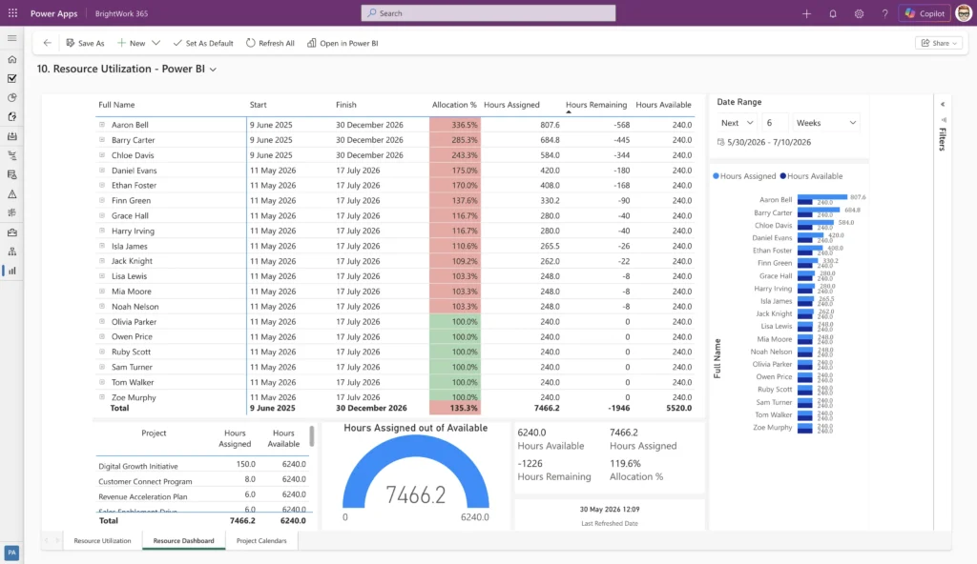Screen dimensions: 977x564
Task: Click the back arrow in toolbar
Action: pyautogui.click(x=48, y=43)
